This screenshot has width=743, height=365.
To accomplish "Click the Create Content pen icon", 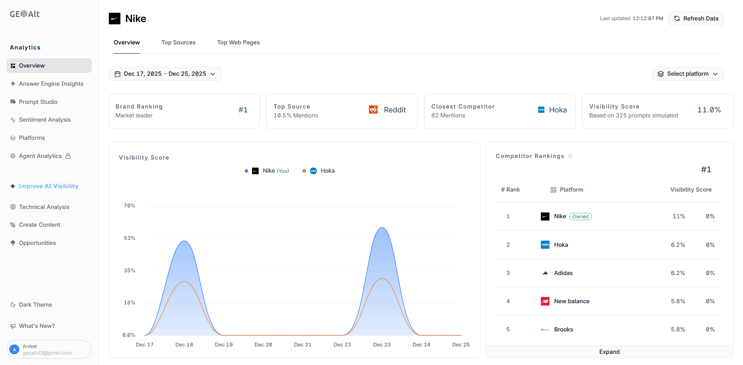I will point(13,225).
